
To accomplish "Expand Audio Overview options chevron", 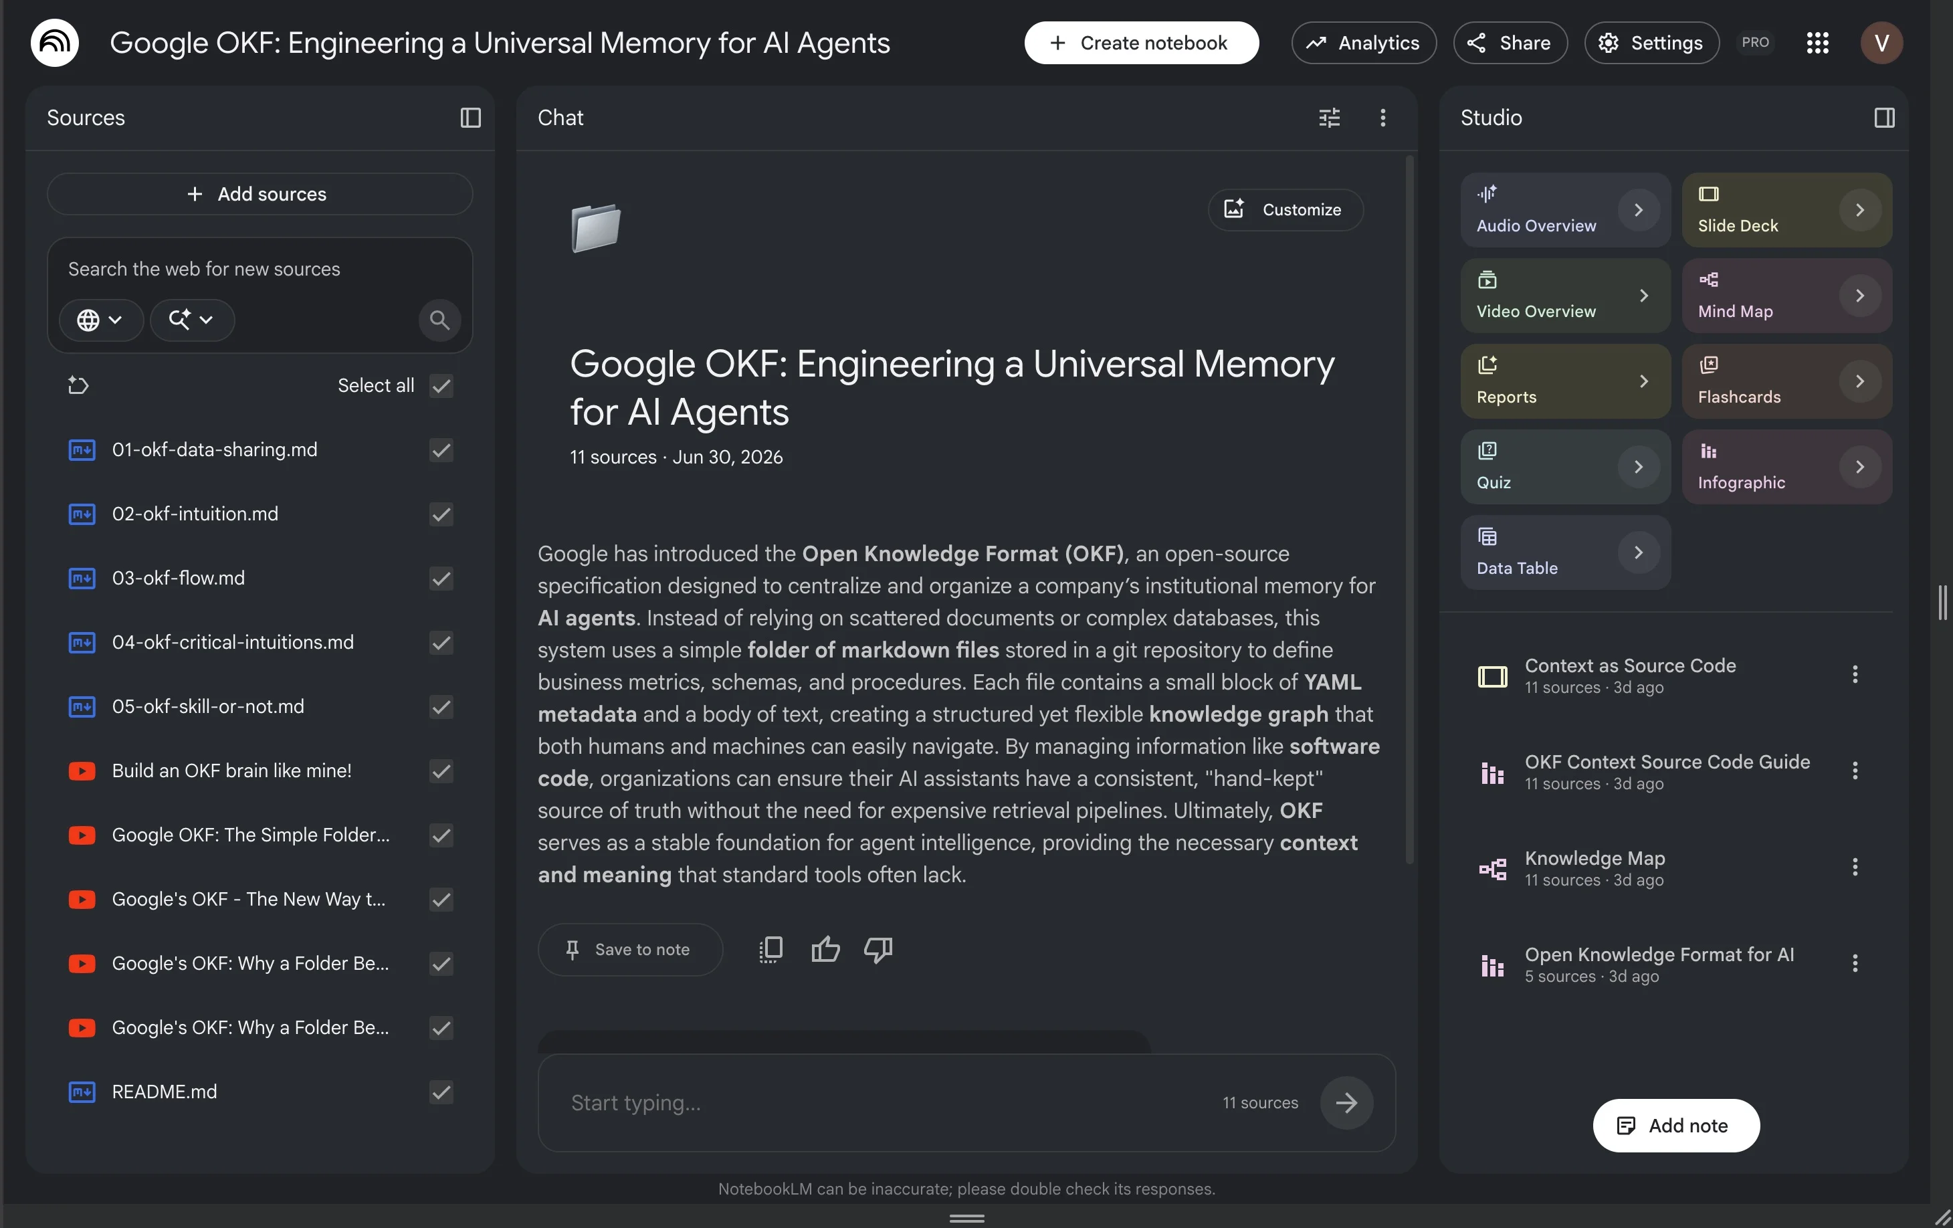I will coord(1639,210).
